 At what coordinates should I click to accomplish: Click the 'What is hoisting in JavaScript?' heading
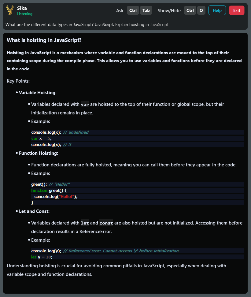click(x=44, y=40)
